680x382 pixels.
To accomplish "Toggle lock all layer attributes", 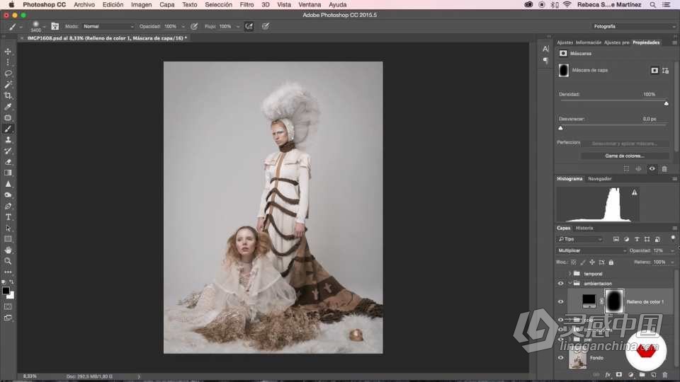I will click(611, 262).
